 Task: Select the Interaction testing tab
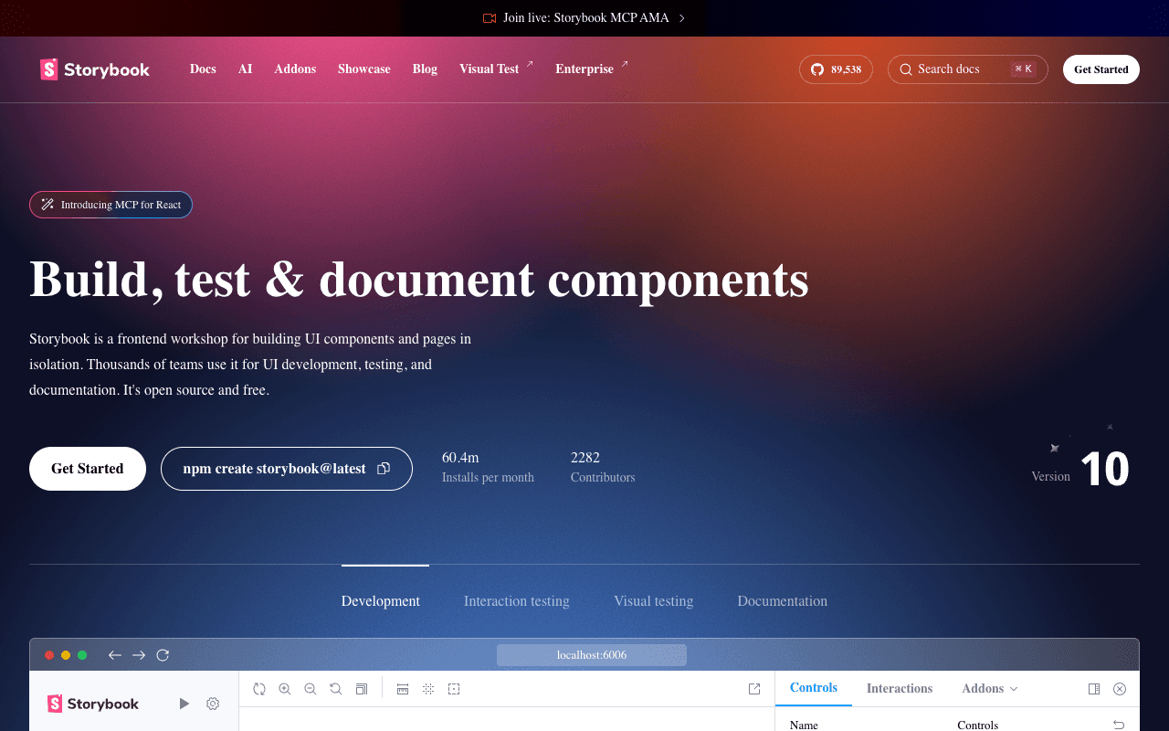[517, 601]
